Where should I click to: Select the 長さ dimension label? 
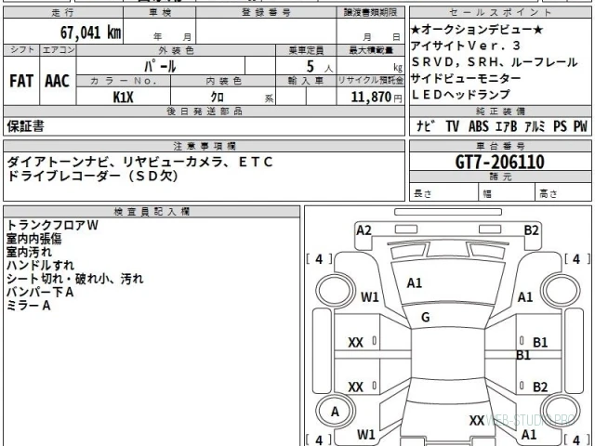tap(423, 193)
